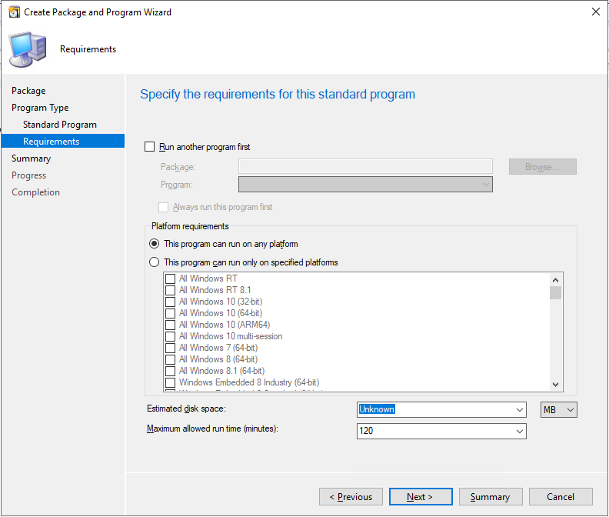This screenshot has height=517, width=609.
Task: Click the Cancel button
Action: coord(561,497)
